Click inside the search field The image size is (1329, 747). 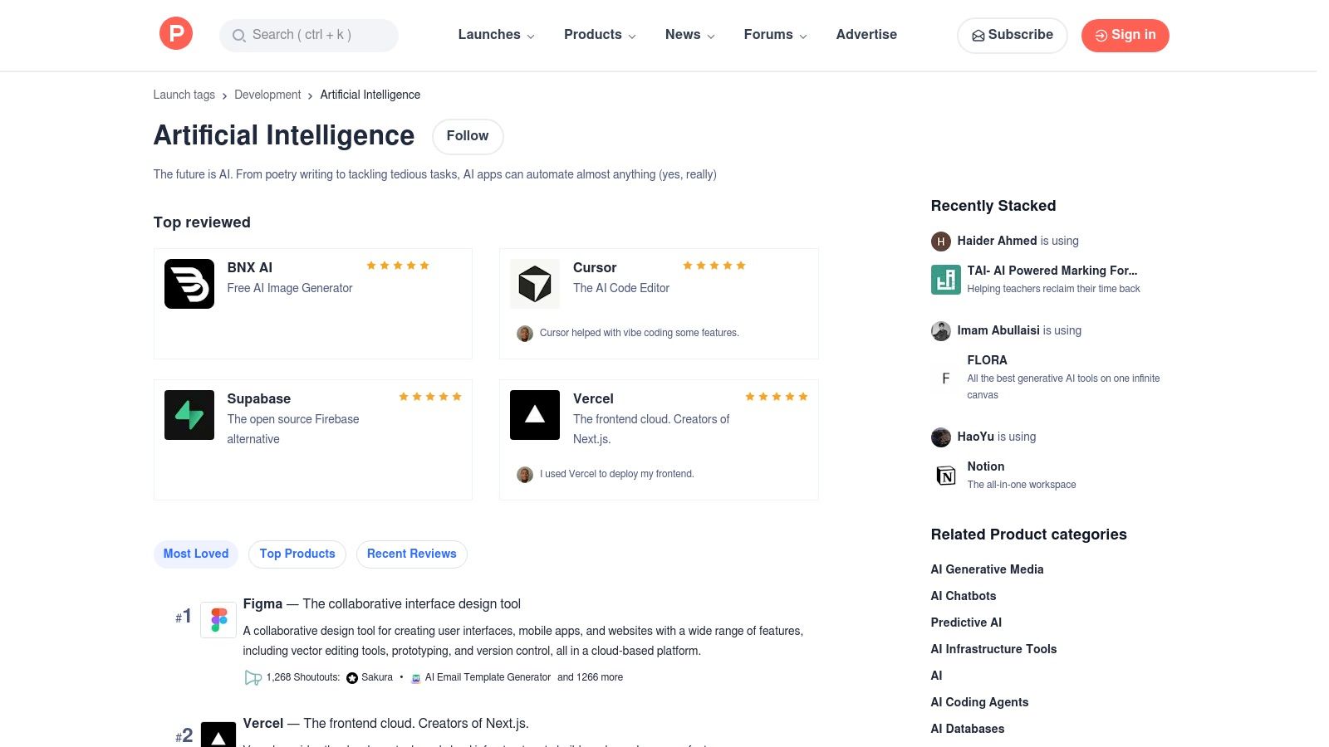(308, 35)
